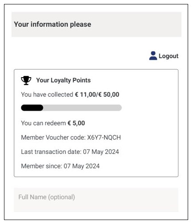Click the Member since date line
This screenshot has height=224, width=193.
(60, 166)
